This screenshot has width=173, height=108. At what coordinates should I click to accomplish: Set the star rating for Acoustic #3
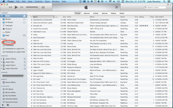pyautogui.click(x=144, y=26)
